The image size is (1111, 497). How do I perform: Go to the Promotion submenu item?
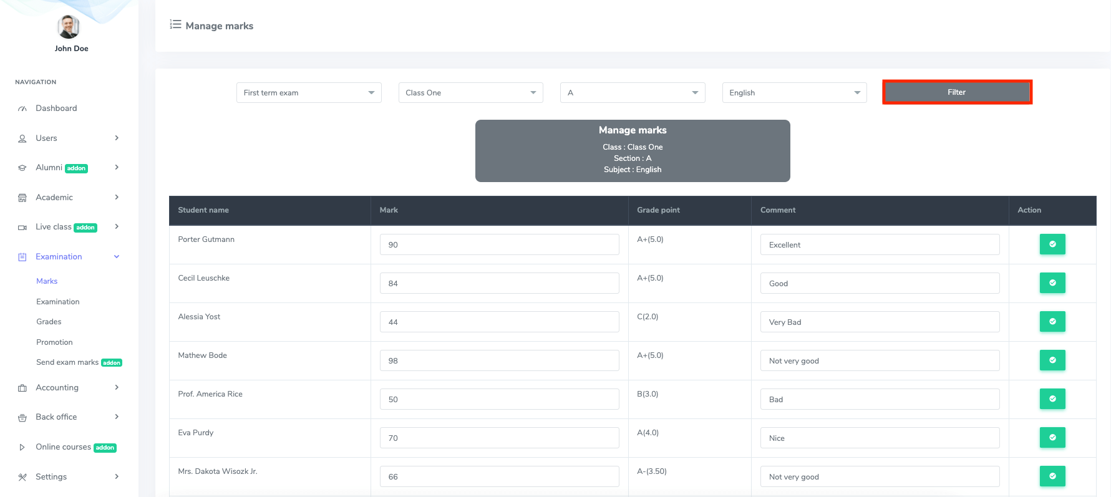(x=54, y=342)
